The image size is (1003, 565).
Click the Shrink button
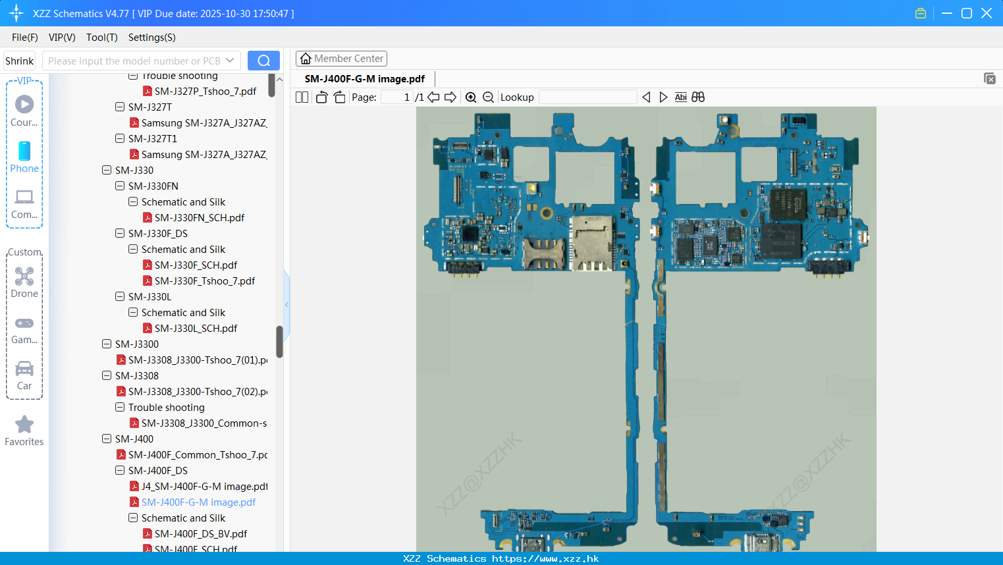(x=20, y=61)
